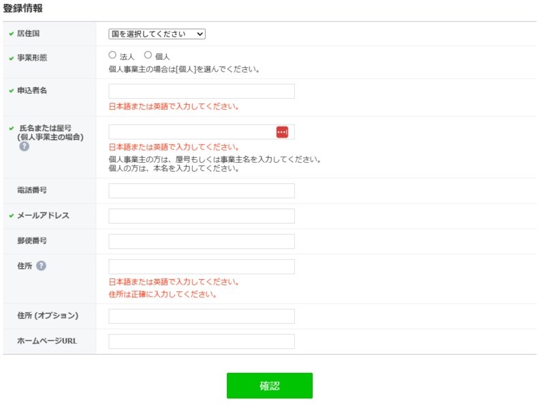Click the red dots icon inside 氏名または屋号 field
The image size is (545, 405).
pos(282,132)
